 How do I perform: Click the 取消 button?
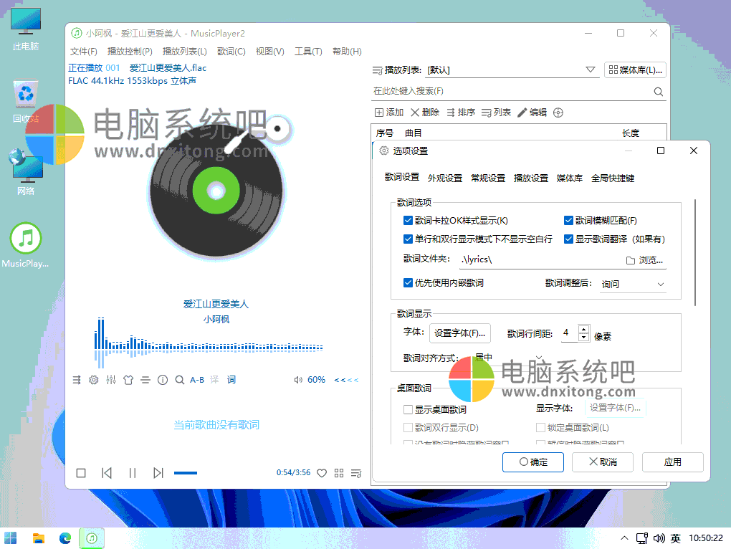click(x=603, y=462)
